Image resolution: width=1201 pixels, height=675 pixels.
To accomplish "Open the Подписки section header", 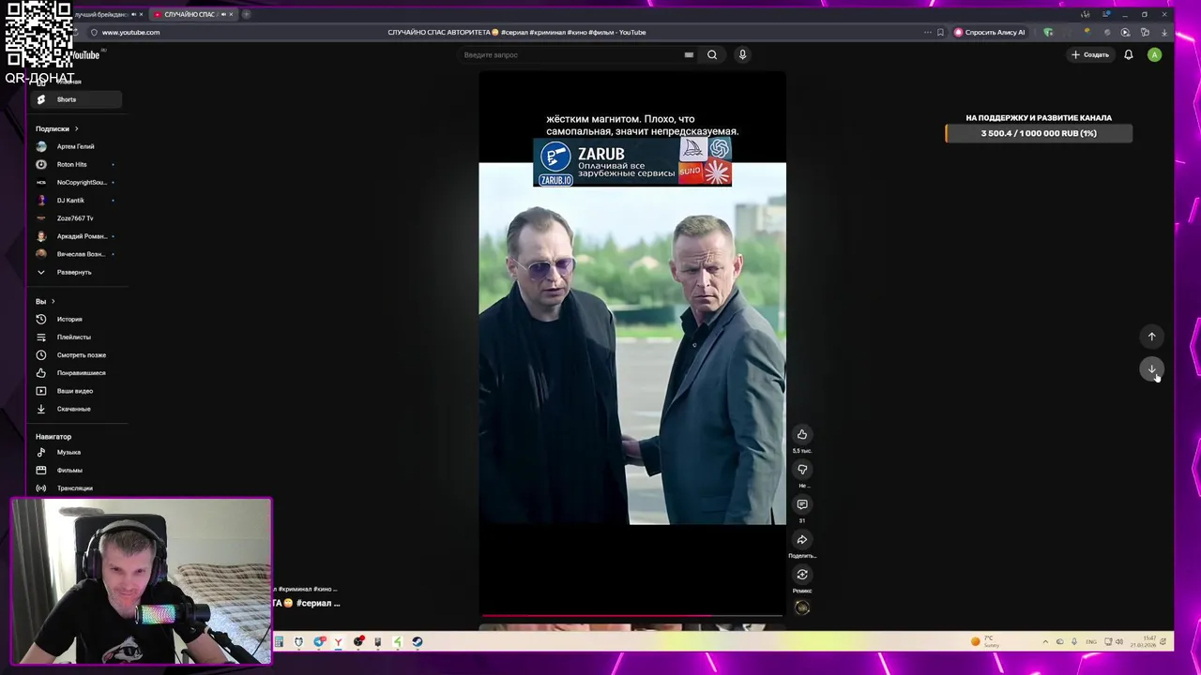I will 56,128.
